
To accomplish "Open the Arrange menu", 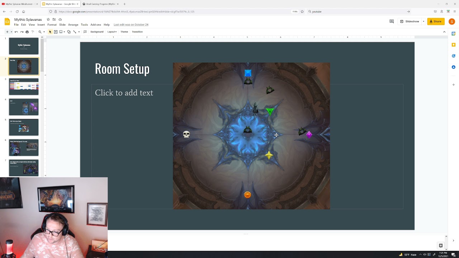I will (73, 25).
